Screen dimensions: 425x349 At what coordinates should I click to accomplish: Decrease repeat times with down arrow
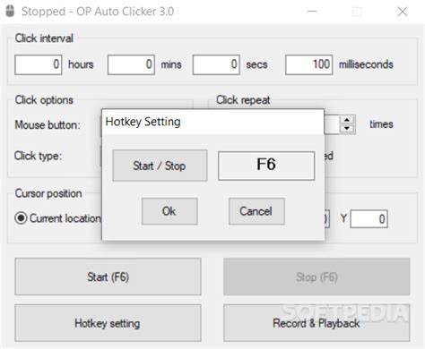347,129
